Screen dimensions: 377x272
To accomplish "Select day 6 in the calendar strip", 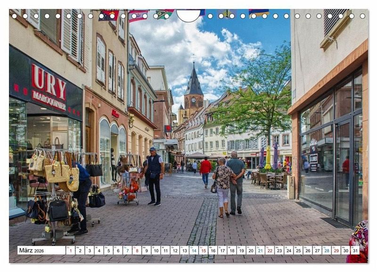I will coord(118,250).
